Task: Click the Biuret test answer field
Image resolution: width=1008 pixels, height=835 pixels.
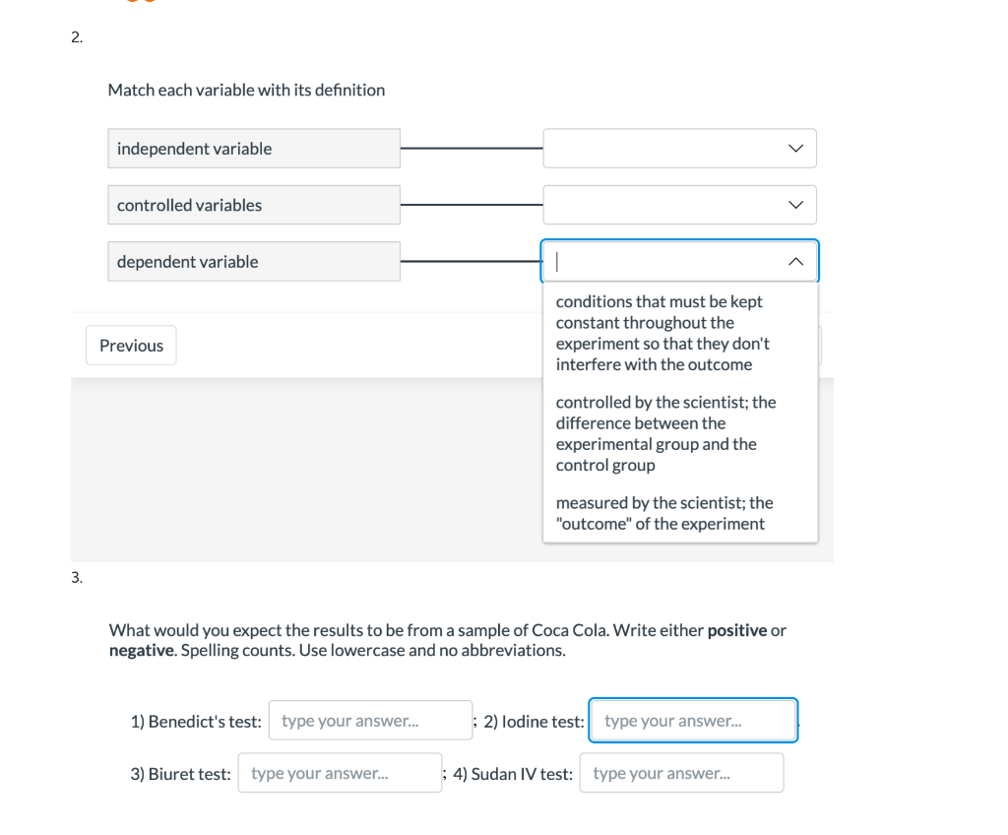Action: [x=340, y=772]
